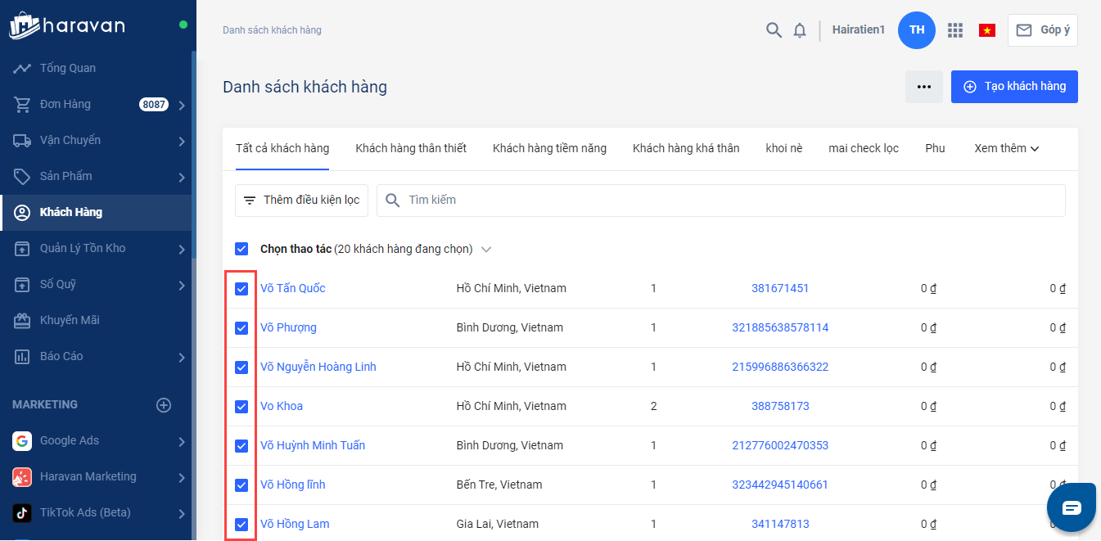
Task: Open the Chọn thao tác dropdown
Action: click(486, 250)
